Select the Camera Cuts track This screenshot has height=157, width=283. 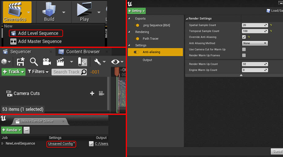[x=27, y=93]
